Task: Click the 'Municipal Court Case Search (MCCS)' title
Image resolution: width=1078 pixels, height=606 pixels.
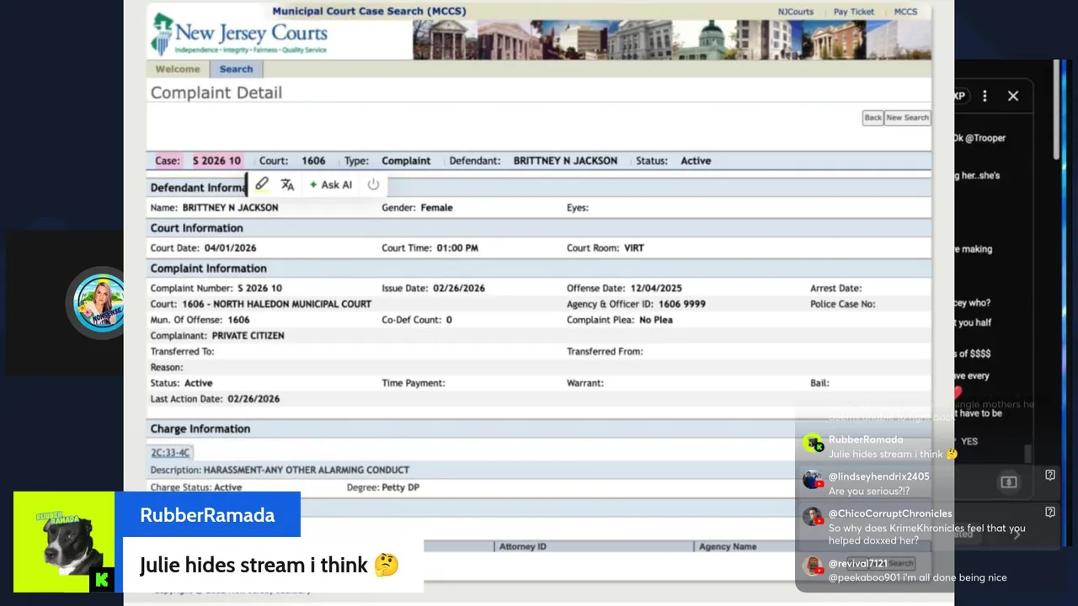Action: (369, 11)
